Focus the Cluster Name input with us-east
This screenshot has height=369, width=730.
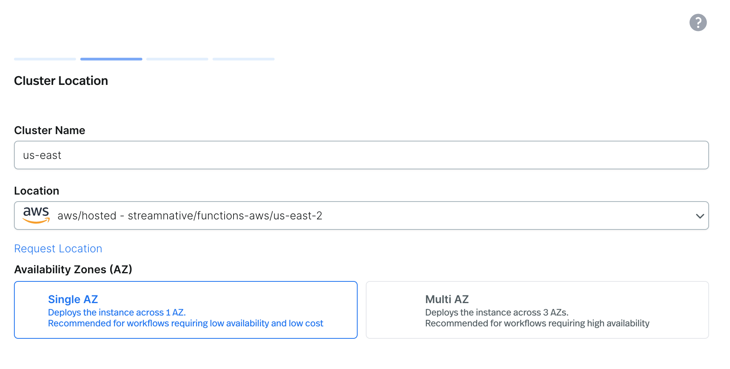pyautogui.click(x=361, y=155)
